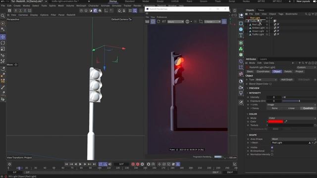Click the eyedropper next to Color swatch

click(x=286, y=122)
